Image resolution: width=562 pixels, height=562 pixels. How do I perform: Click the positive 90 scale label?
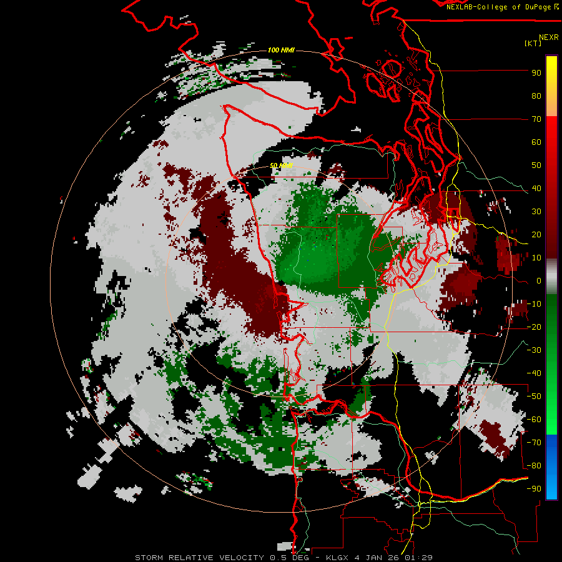coord(536,73)
